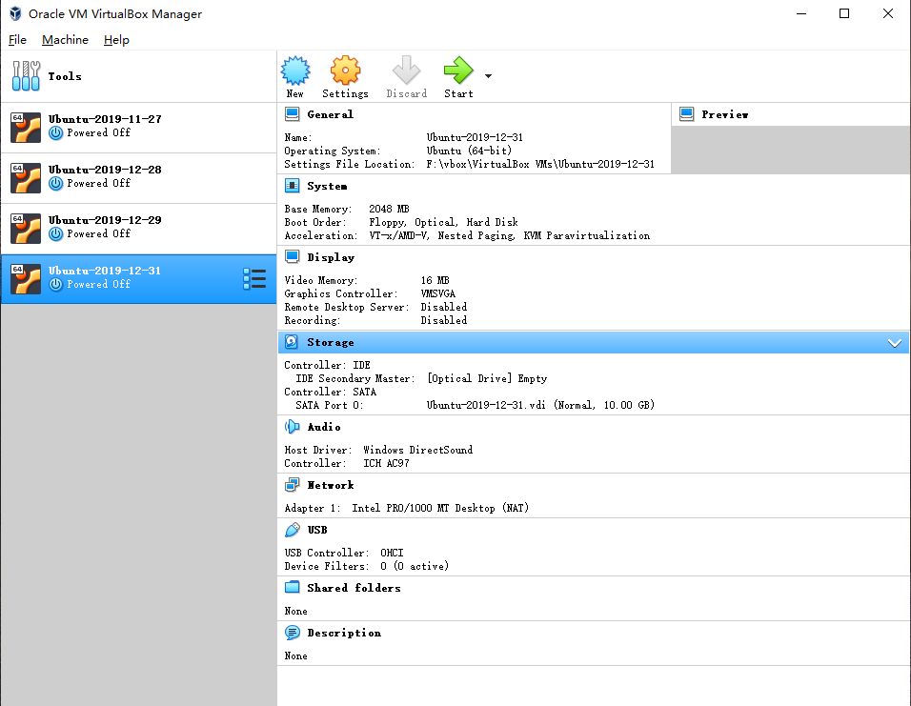Click the Boot Order value Floppy, Optical, Hard Disk
Viewport: 911px width, 706px height.
[443, 222]
